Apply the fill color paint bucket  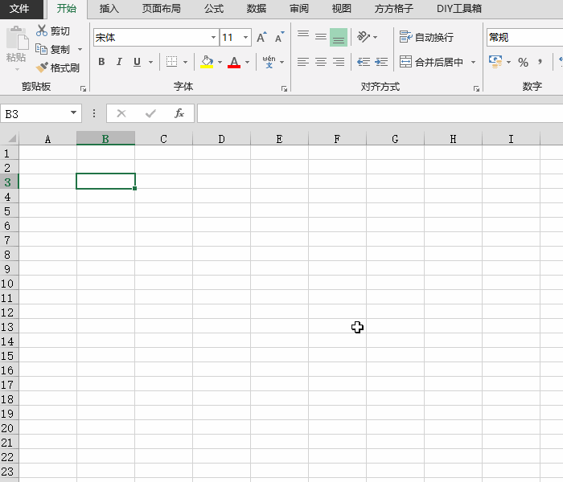(207, 62)
